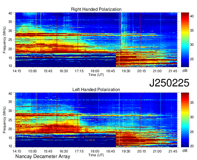Click the 10 MHz tick of Right Handed plot
Screen dimensions: 197x160
pyautogui.click(x=10, y=66)
